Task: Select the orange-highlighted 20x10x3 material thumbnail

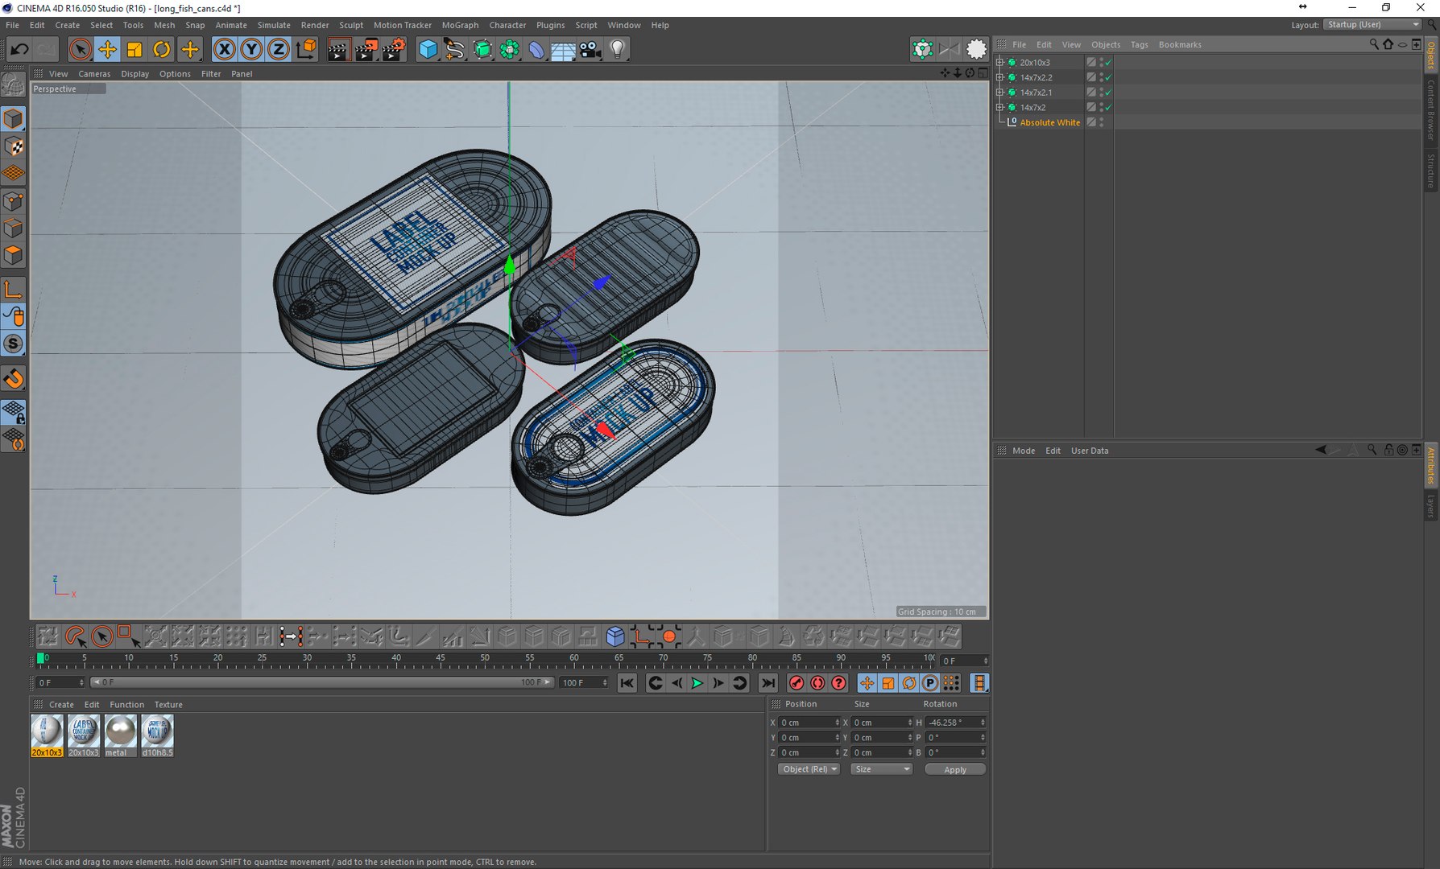Action: tap(47, 735)
